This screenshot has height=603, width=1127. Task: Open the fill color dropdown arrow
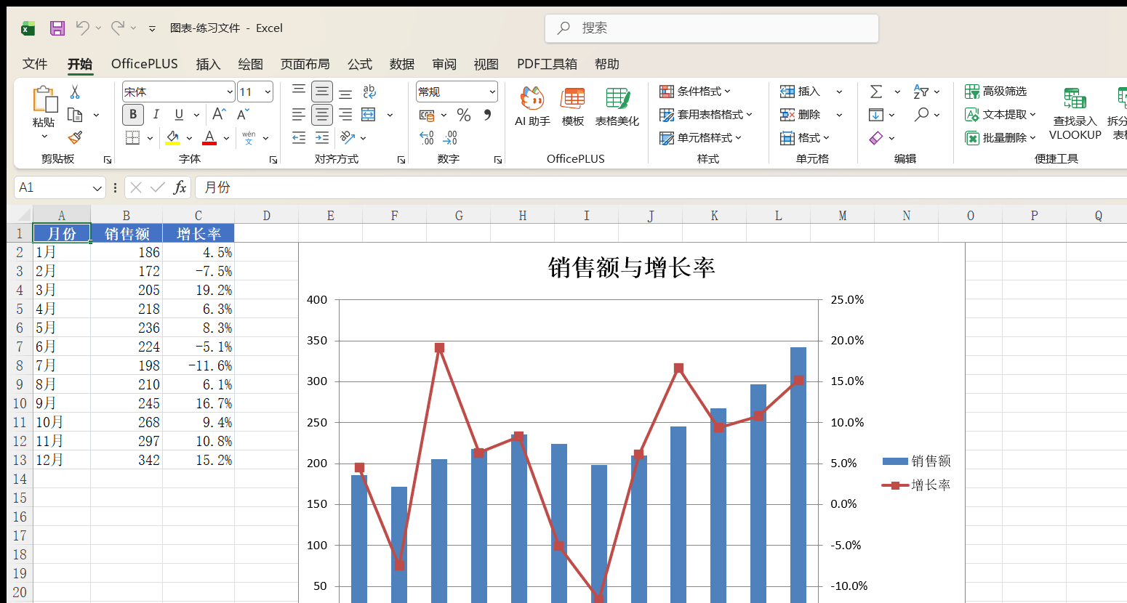[x=189, y=138]
